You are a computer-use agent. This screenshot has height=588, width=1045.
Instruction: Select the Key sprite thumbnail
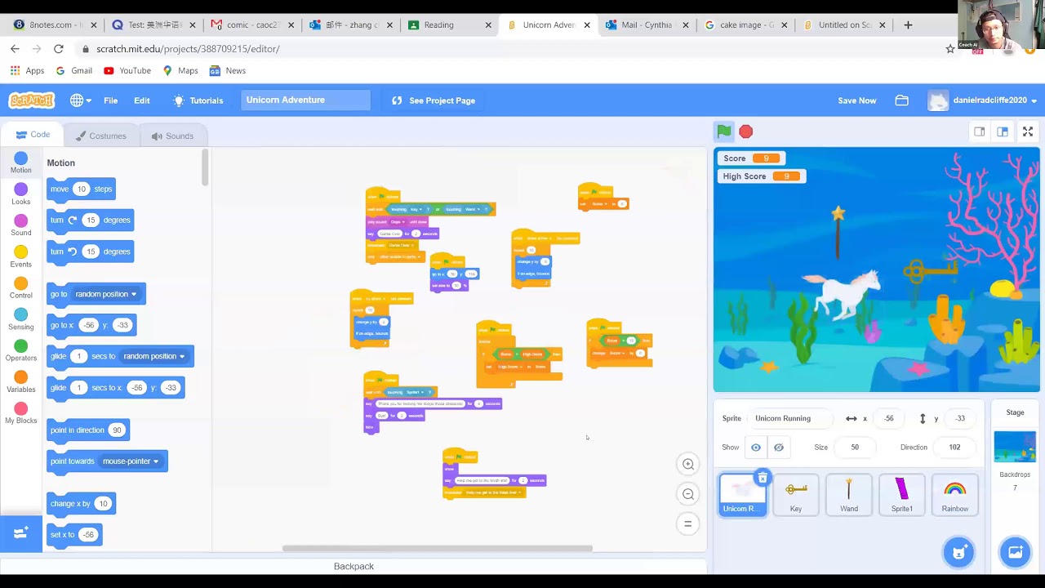click(796, 495)
